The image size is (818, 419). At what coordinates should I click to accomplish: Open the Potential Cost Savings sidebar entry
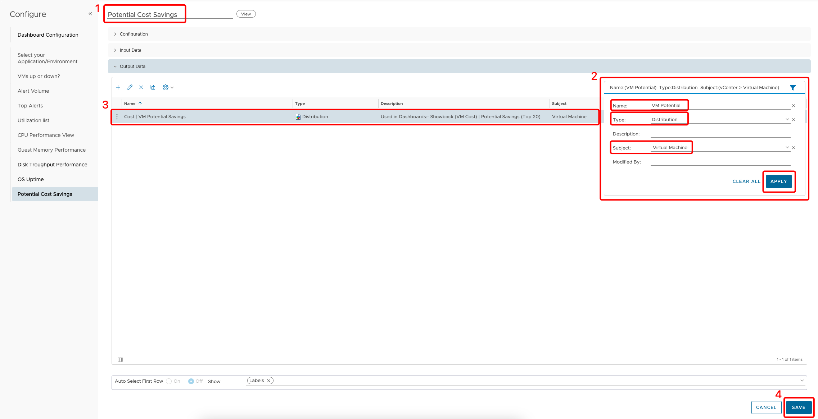[x=44, y=194]
